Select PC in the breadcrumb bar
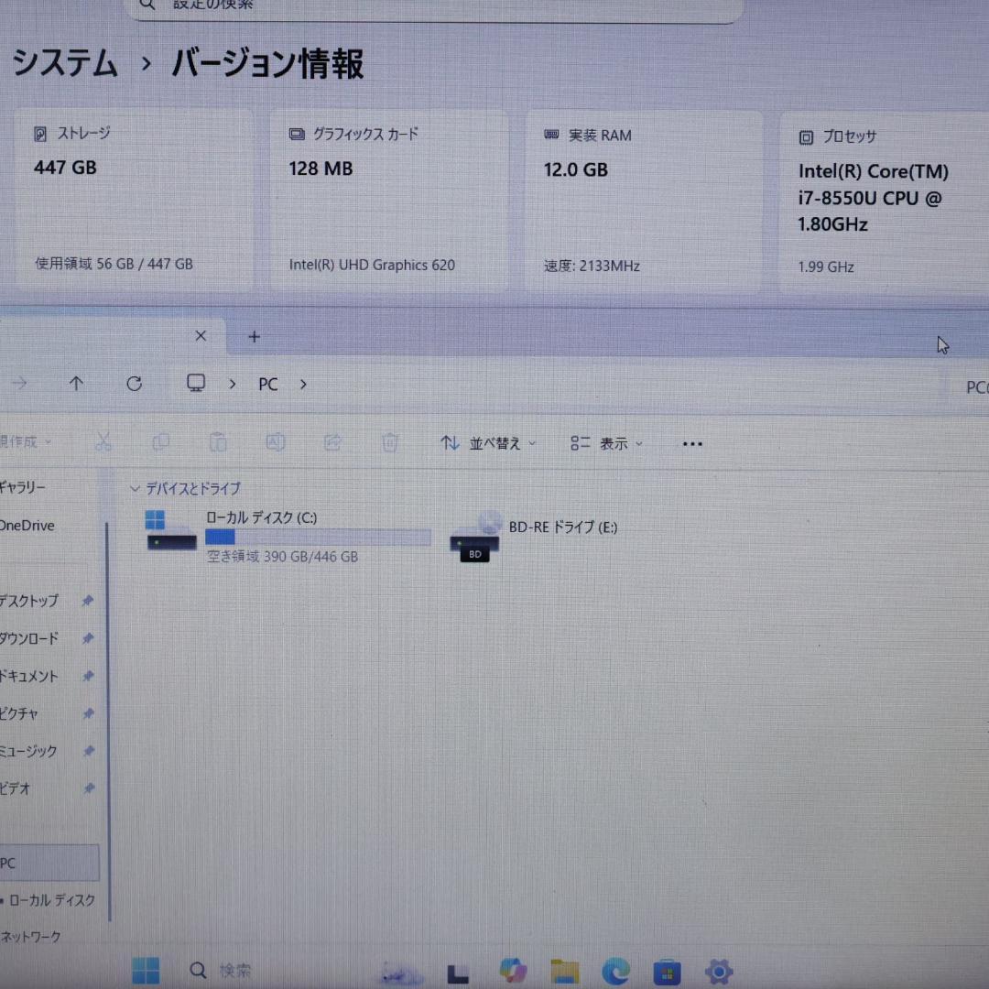 [267, 384]
